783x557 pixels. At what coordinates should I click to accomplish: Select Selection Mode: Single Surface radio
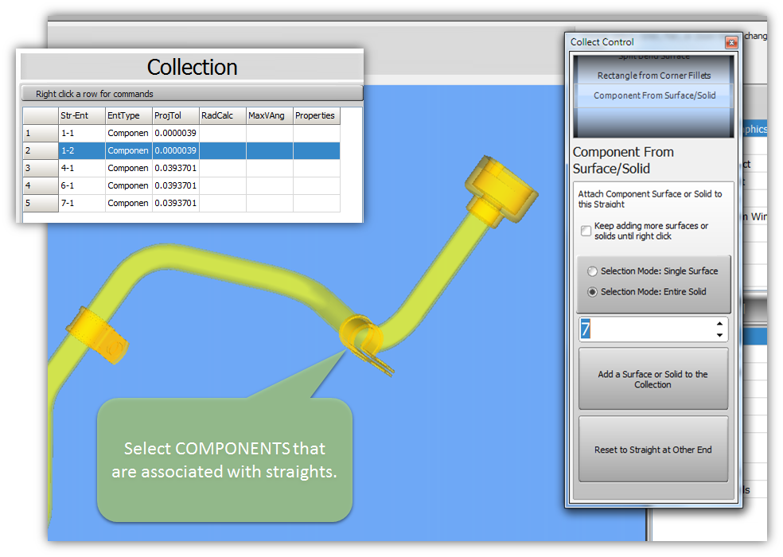point(592,271)
